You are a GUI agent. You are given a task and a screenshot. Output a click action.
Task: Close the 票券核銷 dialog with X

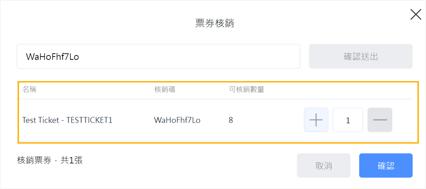pyautogui.click(x=416, y=14)
